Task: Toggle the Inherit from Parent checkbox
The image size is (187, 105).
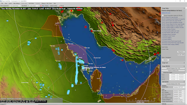Action: point(162,73)
